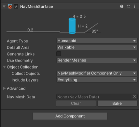The image size is (139, 127).
Task: Click the Agent Type label
Action: click(x=17, y=41)
